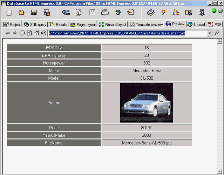Switch to Template preview tab
Viewport: 224px width, 175px height.
pyautogui.click(x=146, y=25)
